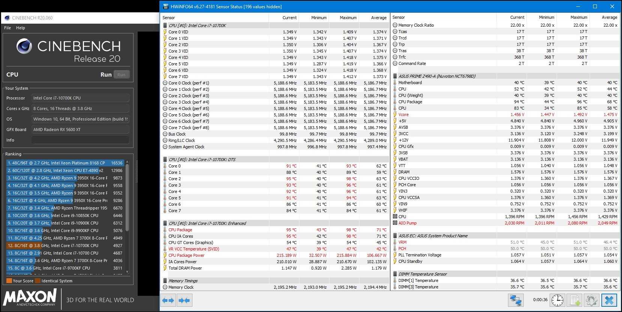Image resolution: width=622 pixels, height=312 pixels.
Task: Click the AIO Pump fan icon
Action: pyautogui.click(x=395, y=223)
